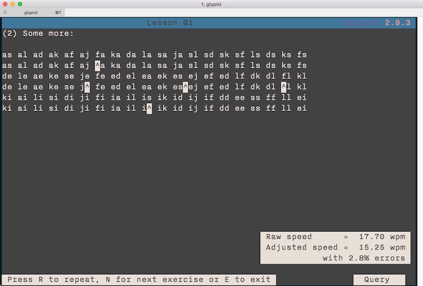Screen dimensions: 423x286
Task: Click the word 'ki' starting the fifth line
Action: point(7,97)
